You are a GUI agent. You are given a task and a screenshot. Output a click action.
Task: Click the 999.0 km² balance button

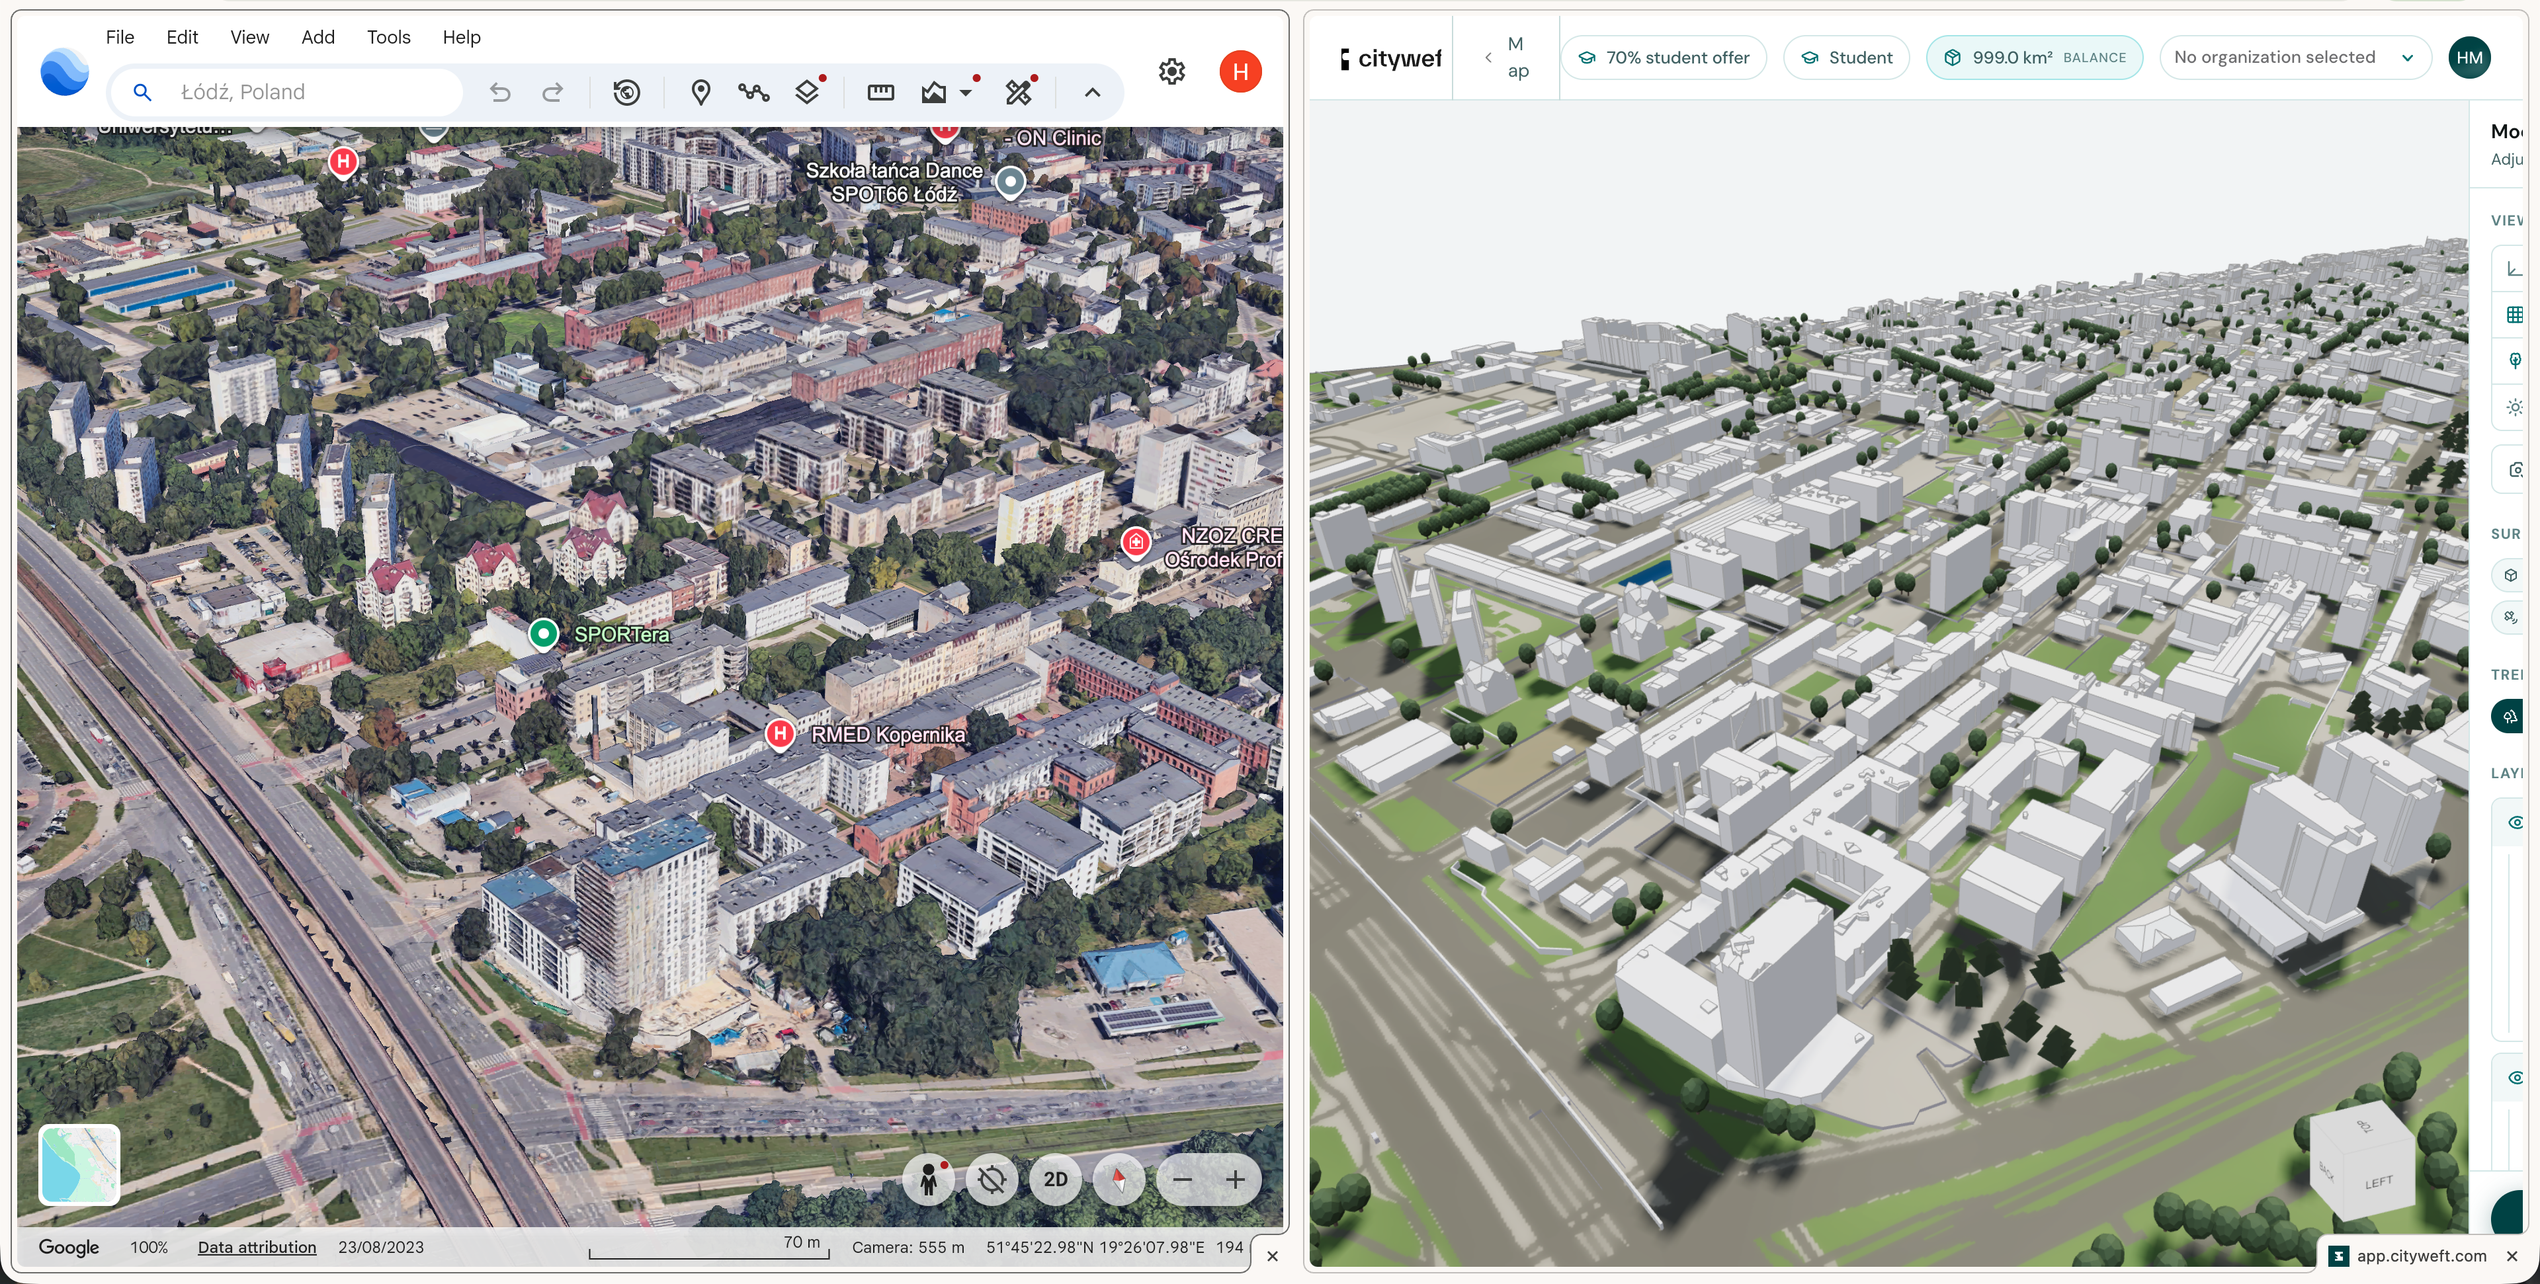click(x=2034, y=57)
